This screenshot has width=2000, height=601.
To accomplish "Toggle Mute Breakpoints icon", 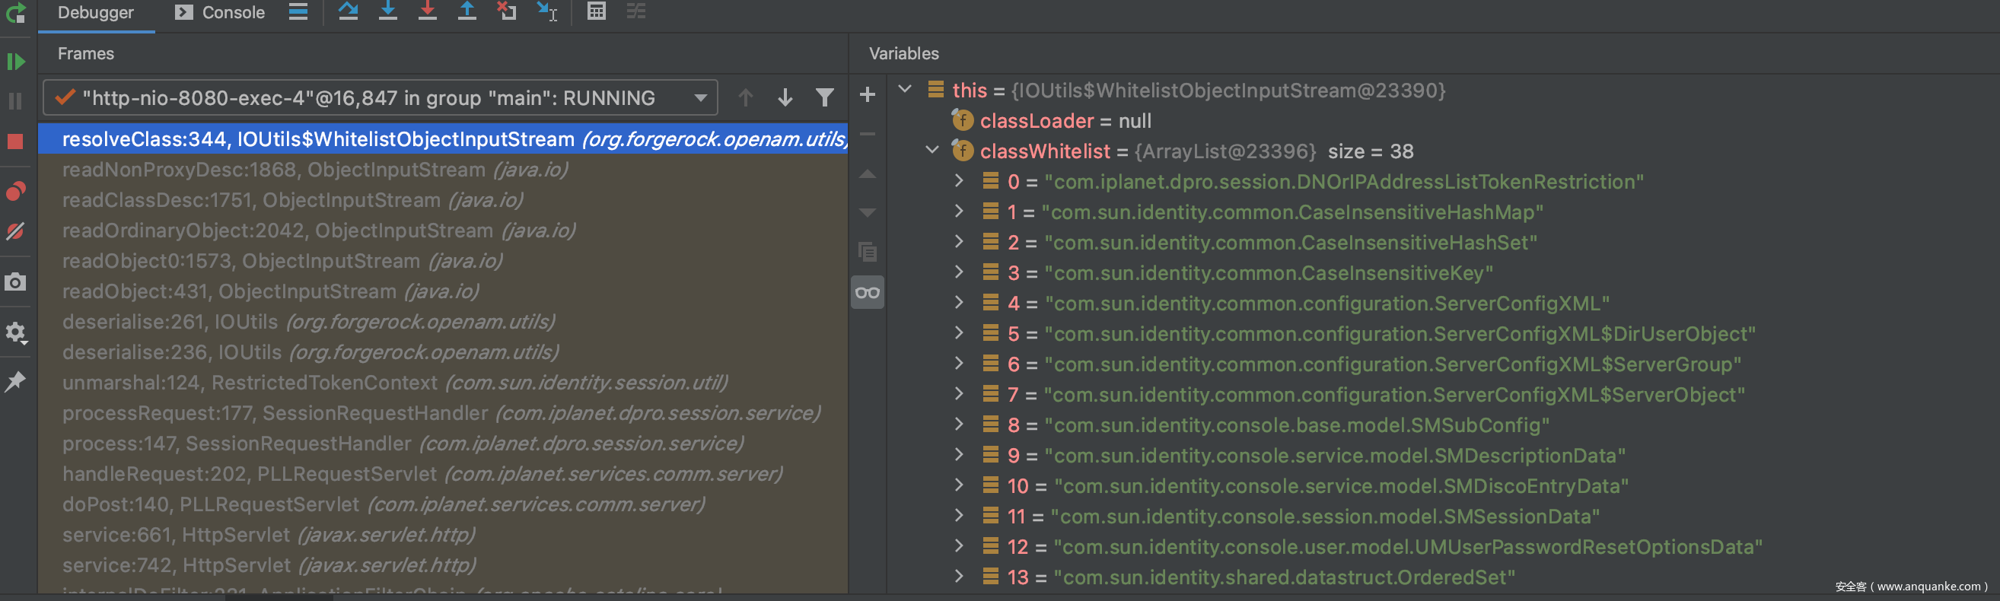I will [x=15, y=231].
